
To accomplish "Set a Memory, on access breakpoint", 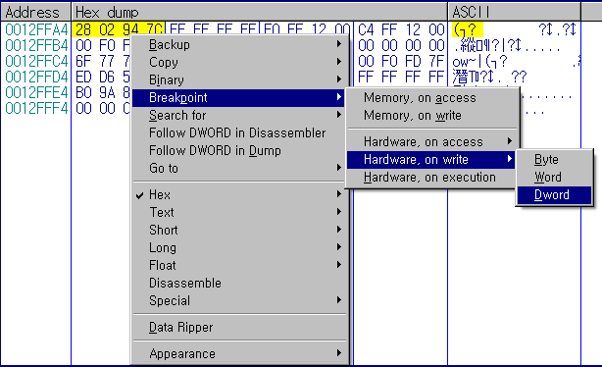I will [432, 98].
